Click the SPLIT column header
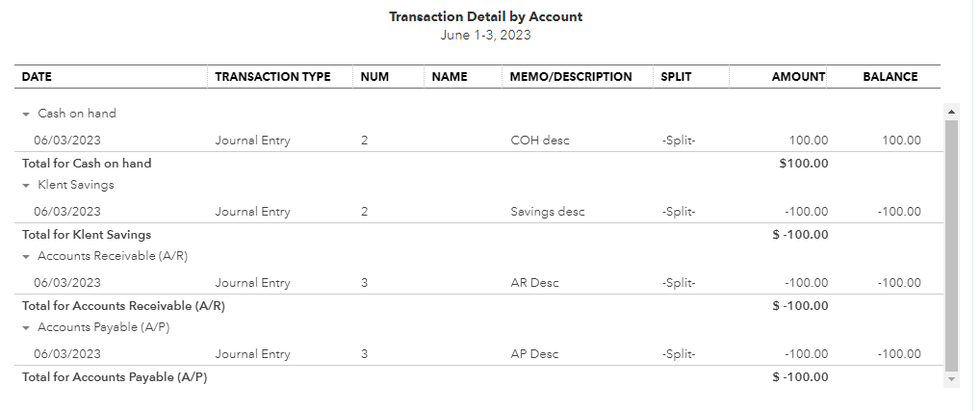980x411 pixels. [x=676, y=77]
